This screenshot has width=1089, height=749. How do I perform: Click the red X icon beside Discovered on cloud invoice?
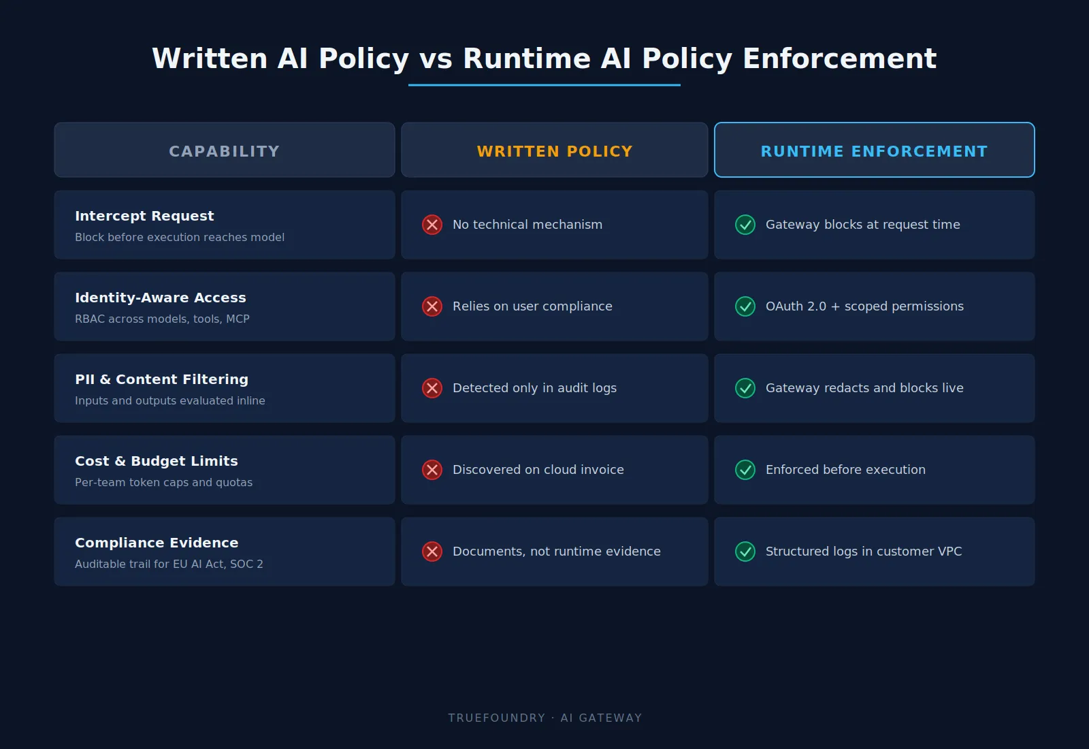coord(432,470)
